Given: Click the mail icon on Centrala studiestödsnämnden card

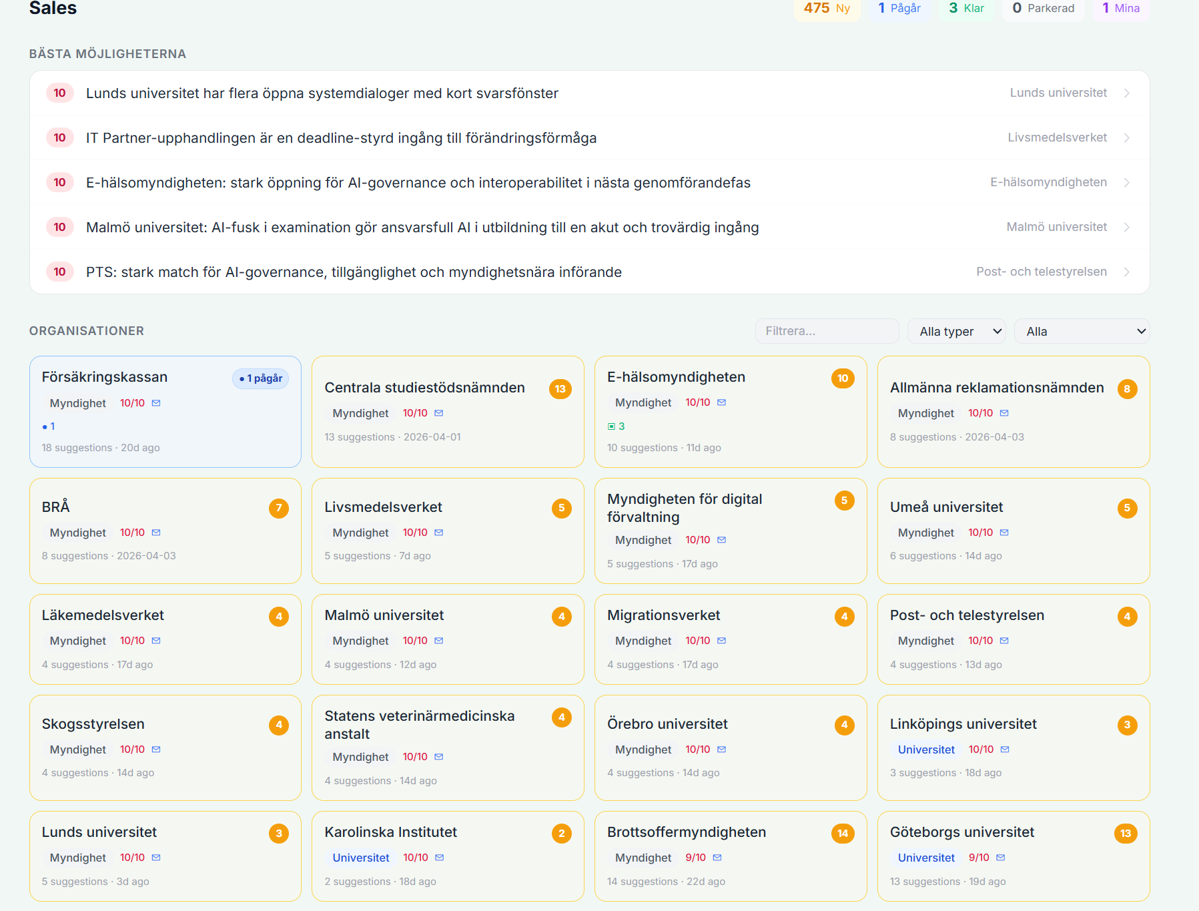Looking at the screenshot, I should coord(439,413).
